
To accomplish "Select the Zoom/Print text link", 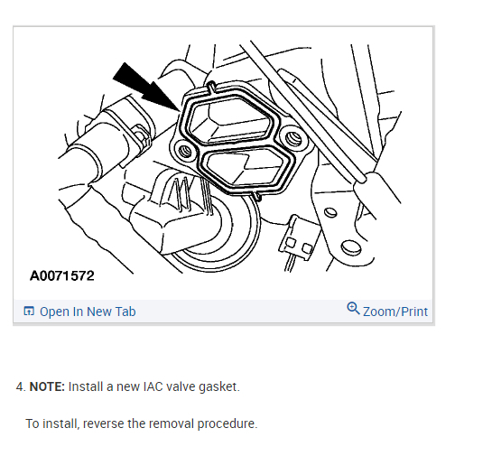I will (x=395, y=312).
